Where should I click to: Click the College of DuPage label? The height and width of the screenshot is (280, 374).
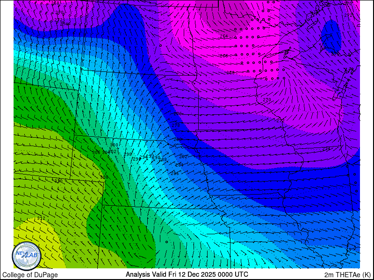click(x=30, y=275)
